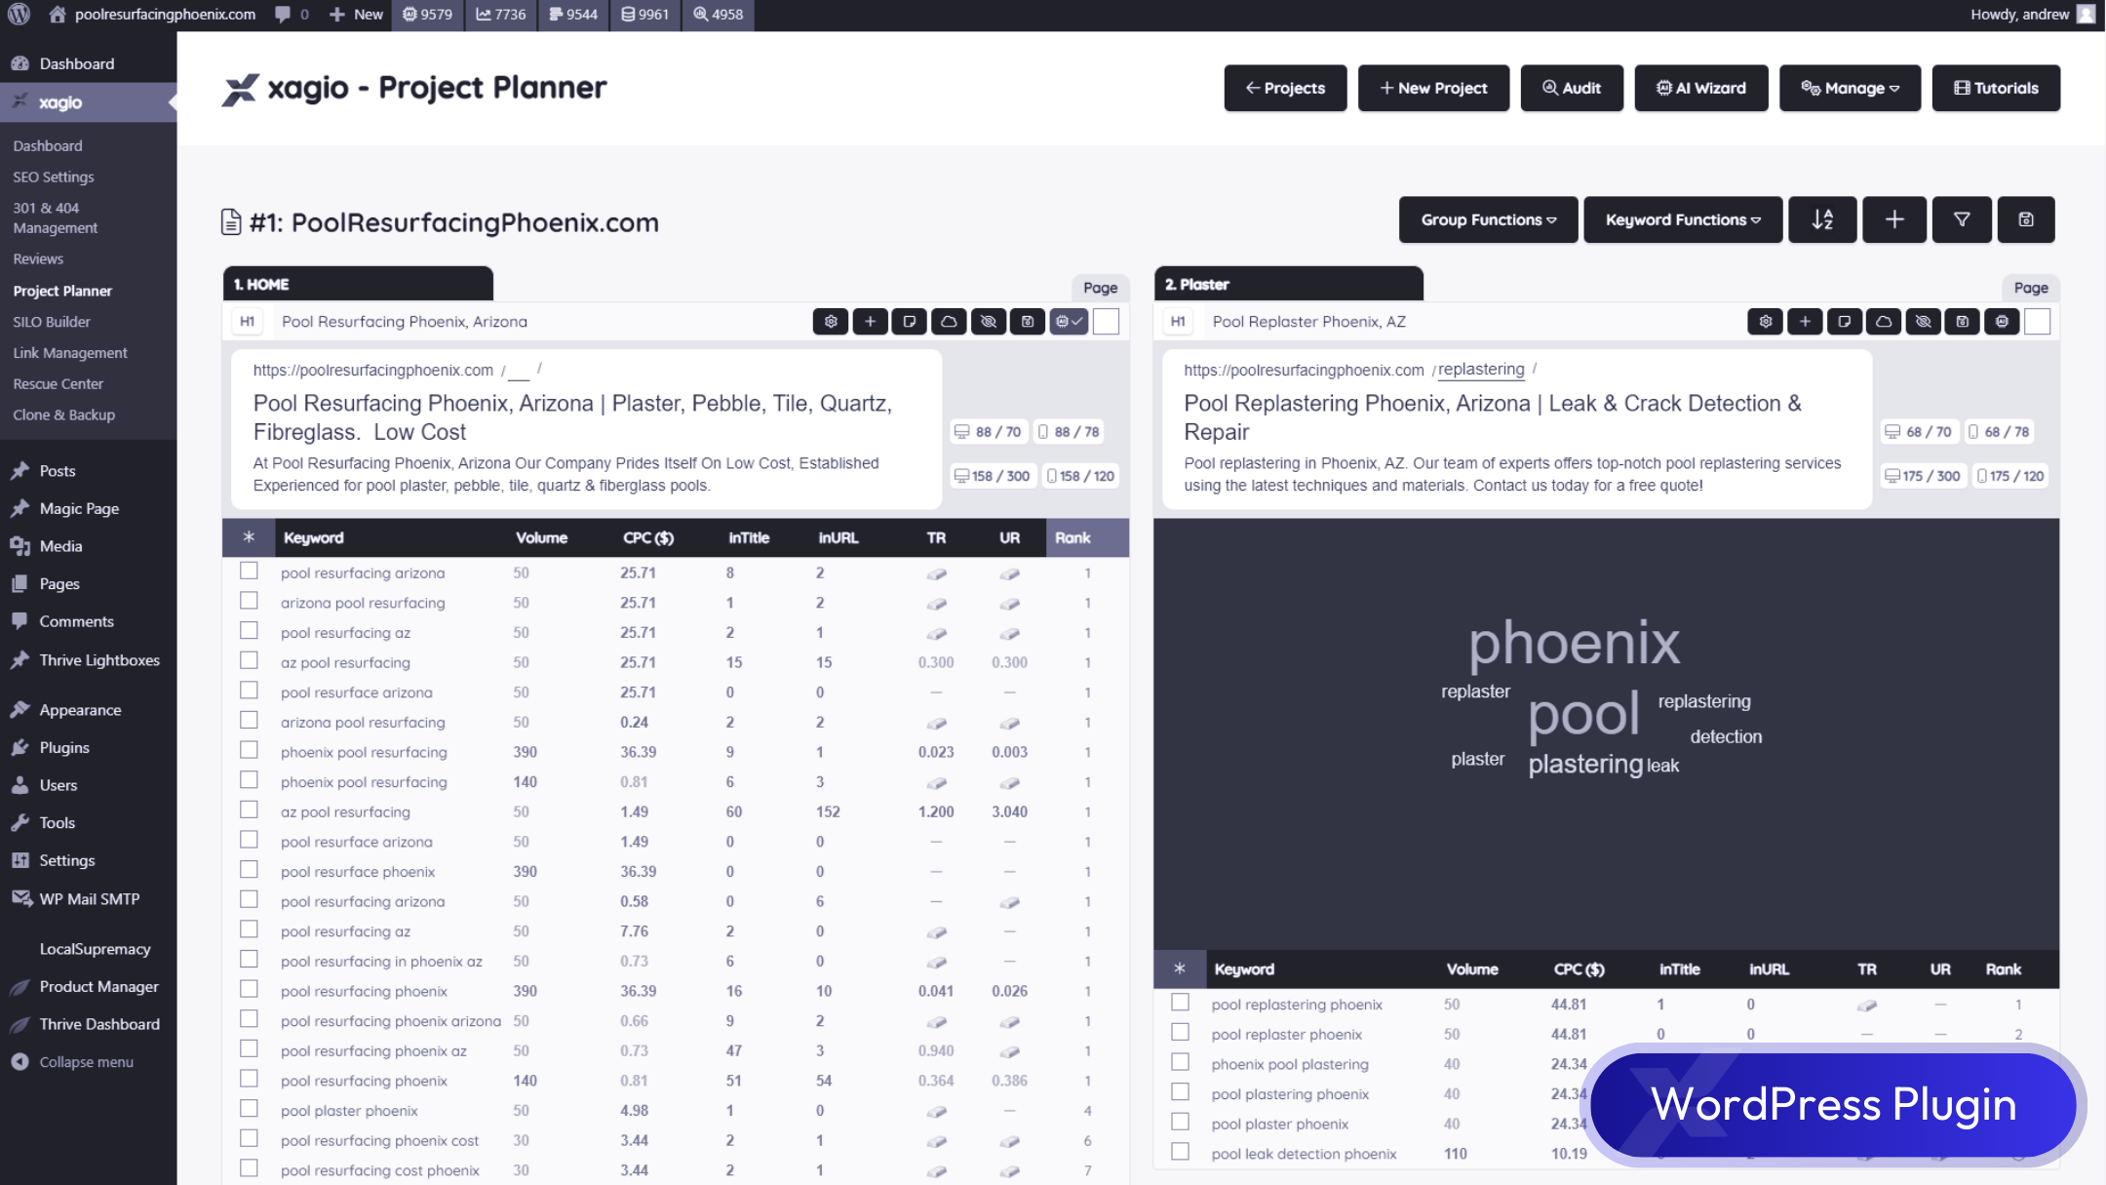Click the save project disk icon

click(2026, 220)
